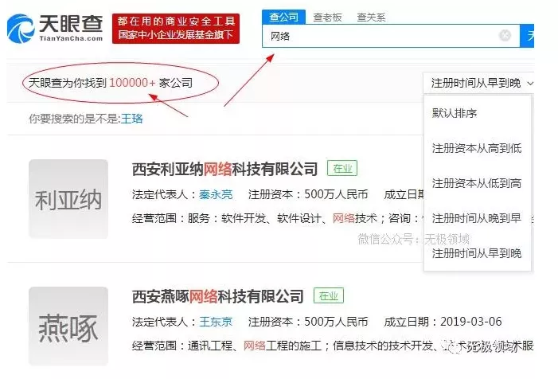Click 注册资本 500万人民币 for 西安利亚纳
Screen dimensions: 558x379
pos(308,194)
